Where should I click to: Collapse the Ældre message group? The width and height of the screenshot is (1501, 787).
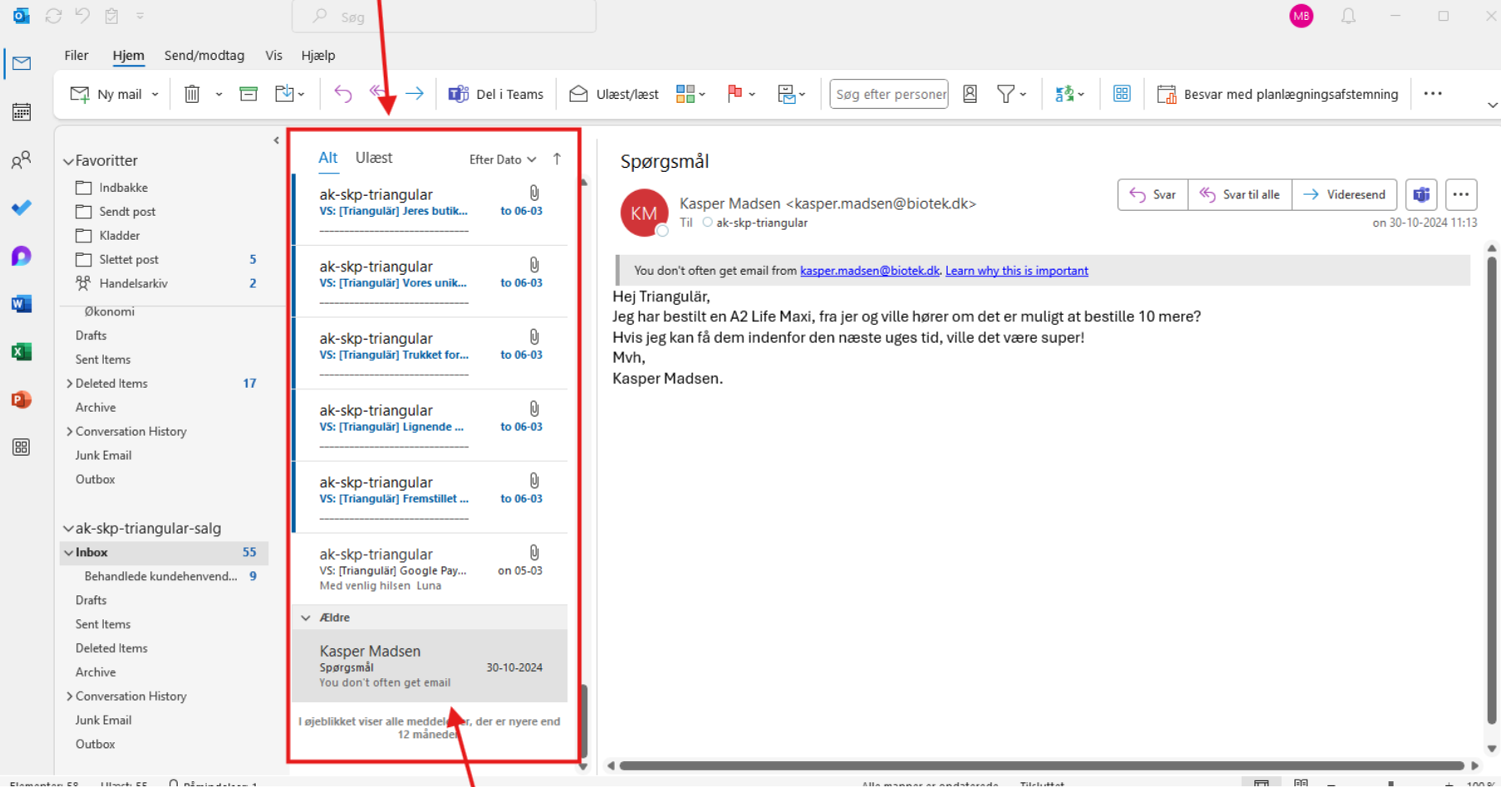click(x=306, y=618)
